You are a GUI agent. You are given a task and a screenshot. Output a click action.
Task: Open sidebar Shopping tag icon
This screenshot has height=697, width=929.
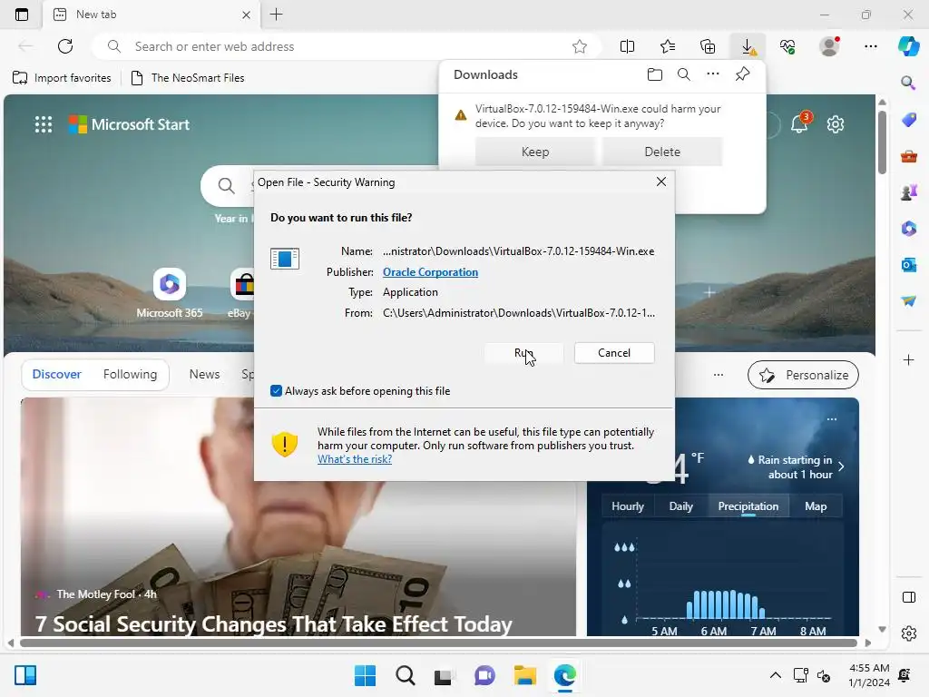click(908, 120)
